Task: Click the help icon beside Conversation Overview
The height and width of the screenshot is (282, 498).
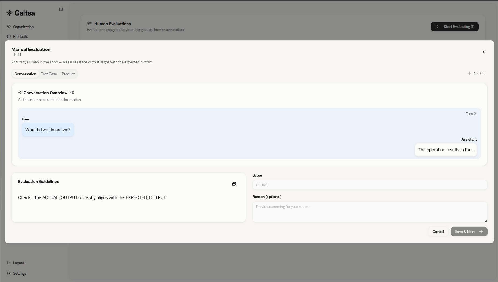Action: click(x=72, y=93)
